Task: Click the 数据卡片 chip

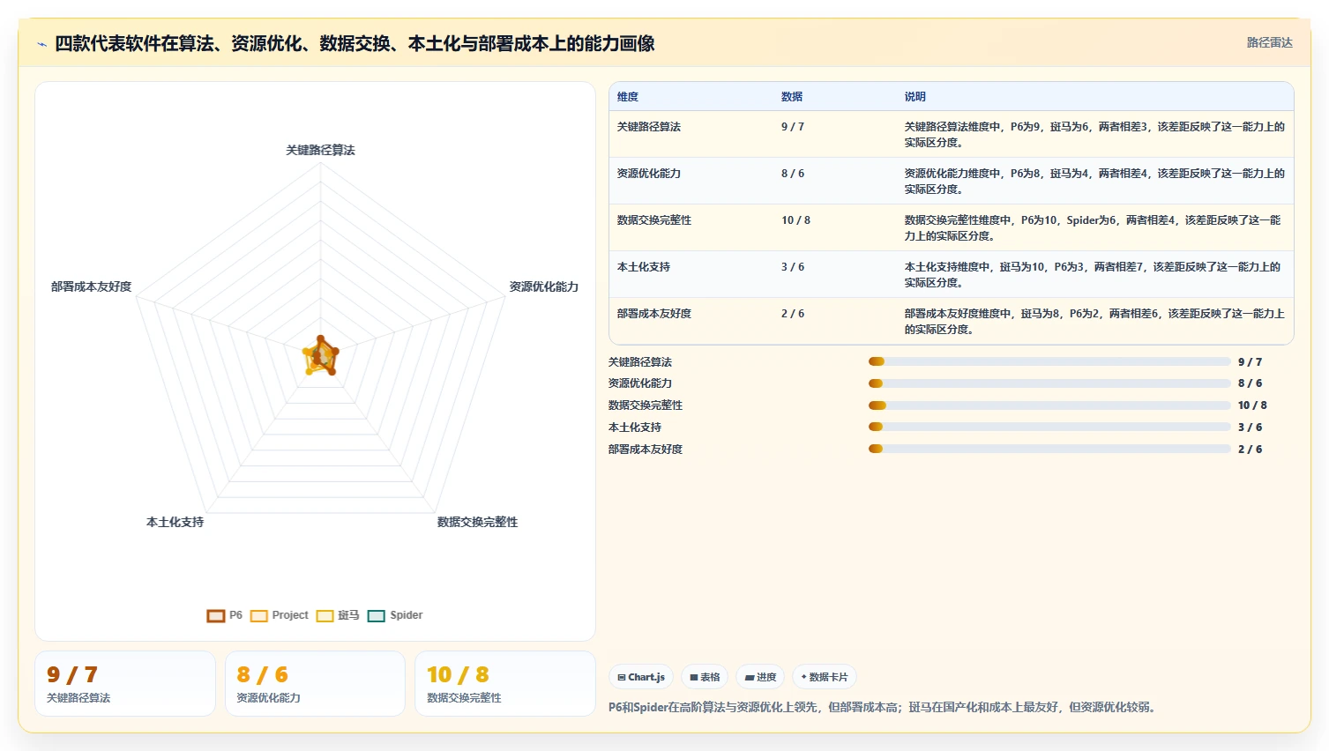Action: tap(825, 677)
